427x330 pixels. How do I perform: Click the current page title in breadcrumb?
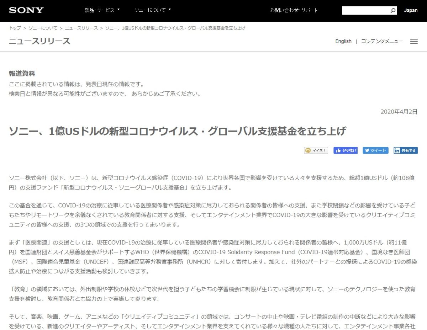click(x=175, y=28)
